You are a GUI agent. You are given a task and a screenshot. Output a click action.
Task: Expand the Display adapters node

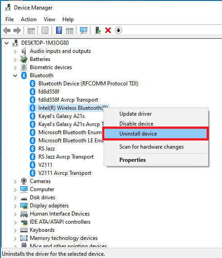(15, 206)
